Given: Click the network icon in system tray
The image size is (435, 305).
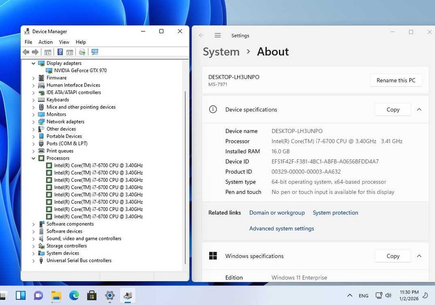Looking at the screenshot, I should [379, 295].
